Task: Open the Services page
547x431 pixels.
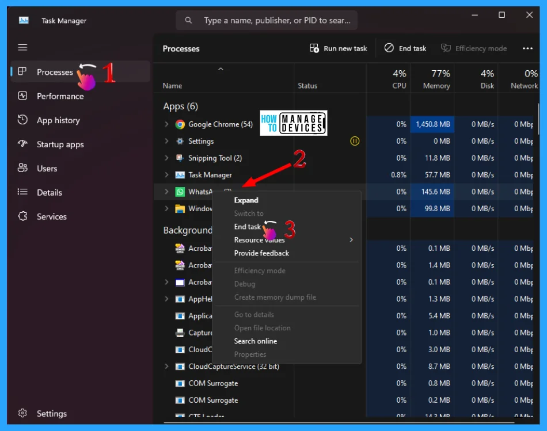Action: click(x=81, y=216)
